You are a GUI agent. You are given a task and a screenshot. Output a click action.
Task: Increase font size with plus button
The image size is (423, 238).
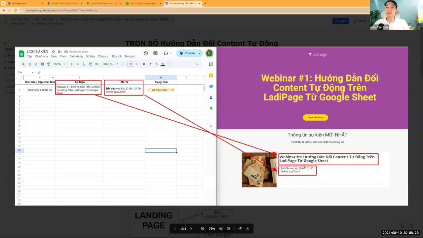tap(137, 64)
